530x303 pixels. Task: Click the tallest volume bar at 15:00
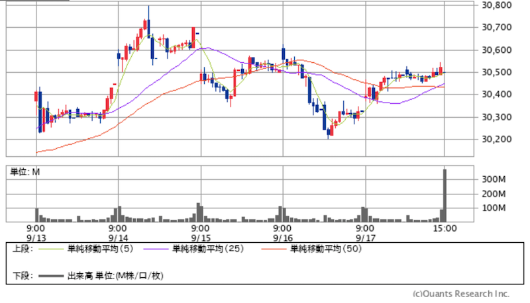445,195
